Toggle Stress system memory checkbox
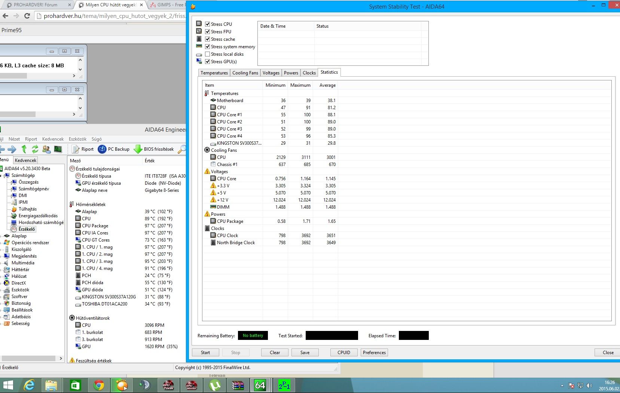The width and height of the screenshot is (620, 393). coord(207,46)
